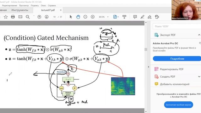Click the Create PDF icon in the side panel
This screenshot has width=201, height=113.
[156, 77]
